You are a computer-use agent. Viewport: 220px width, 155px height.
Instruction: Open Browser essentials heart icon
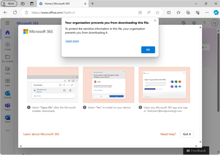(x=198, y=13)
